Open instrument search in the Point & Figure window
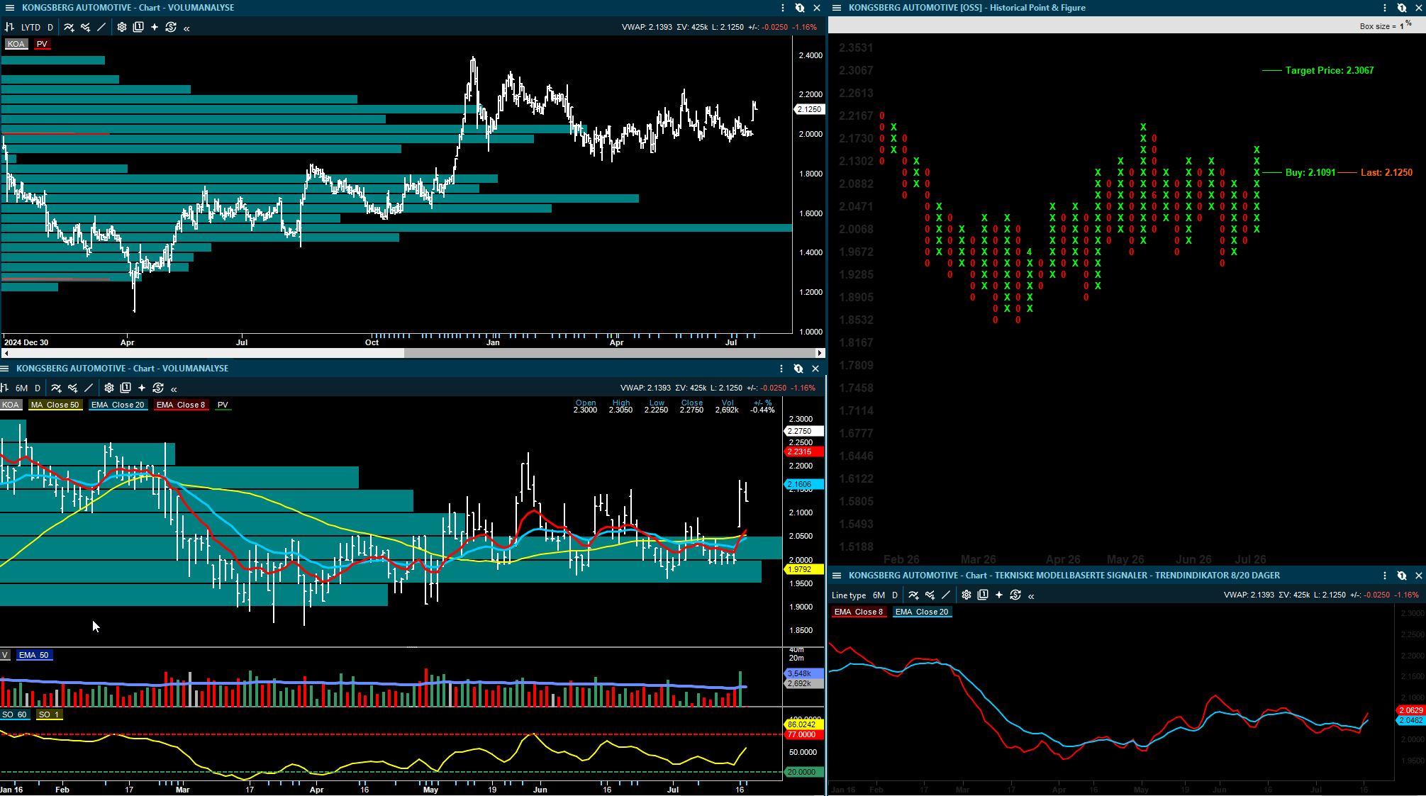 (1402, 8)
